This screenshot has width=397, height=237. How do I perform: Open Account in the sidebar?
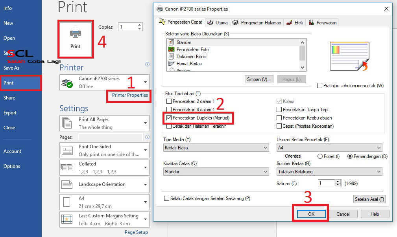(12, 151)
